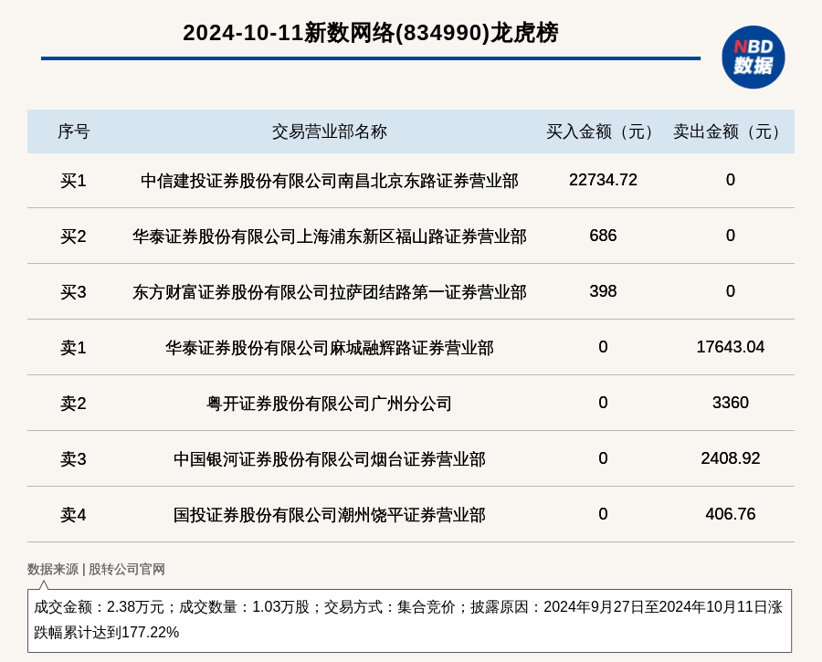
Task: Select 中国银河证券烟台证券营业部 name
Action: pyautogui.click(x=329, y=458)
